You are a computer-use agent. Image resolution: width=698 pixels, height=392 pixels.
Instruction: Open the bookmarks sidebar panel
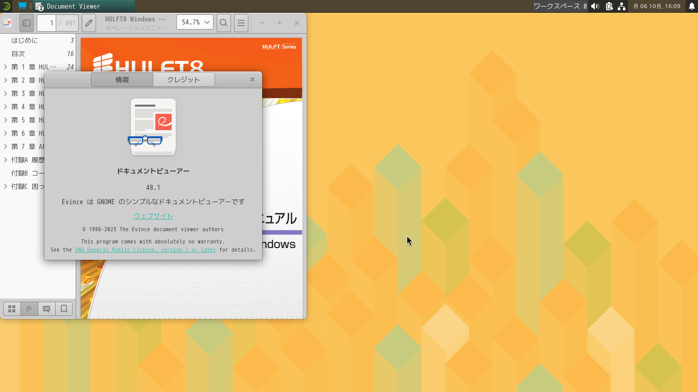[x=63, y=308]
